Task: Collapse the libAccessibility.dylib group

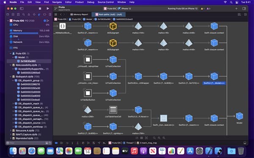Action: coord(11,65)
